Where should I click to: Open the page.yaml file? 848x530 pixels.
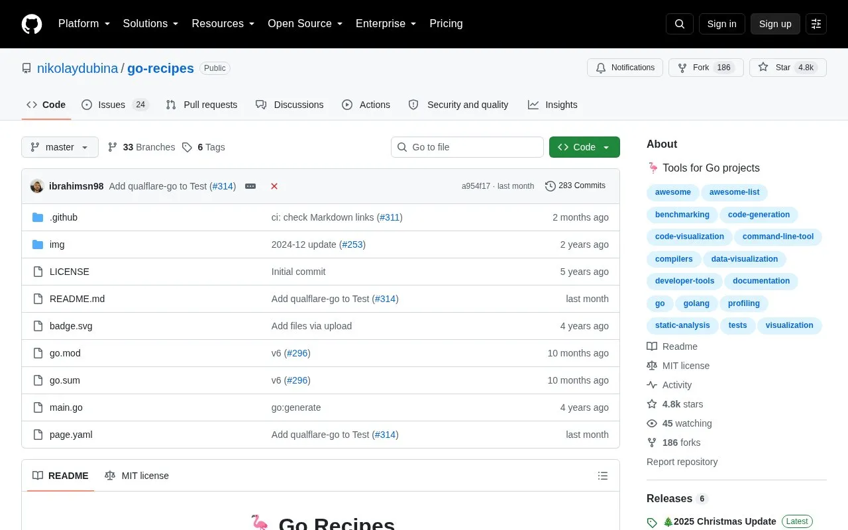(71, 435)
